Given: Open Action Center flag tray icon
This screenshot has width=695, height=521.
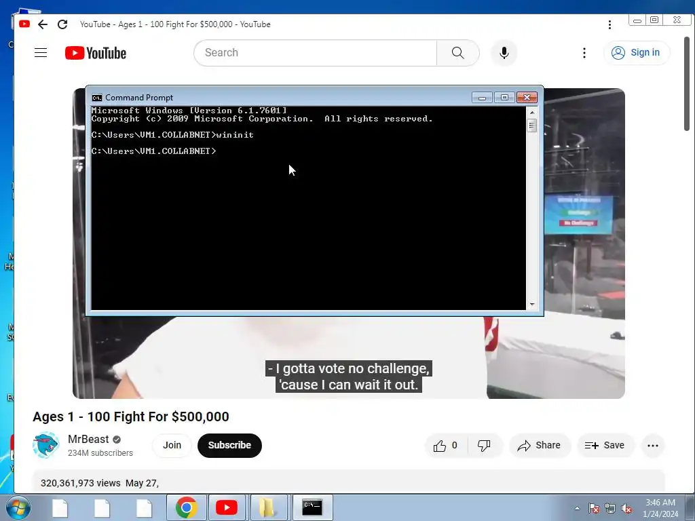Looking at the screenshot, I should 594,508.
